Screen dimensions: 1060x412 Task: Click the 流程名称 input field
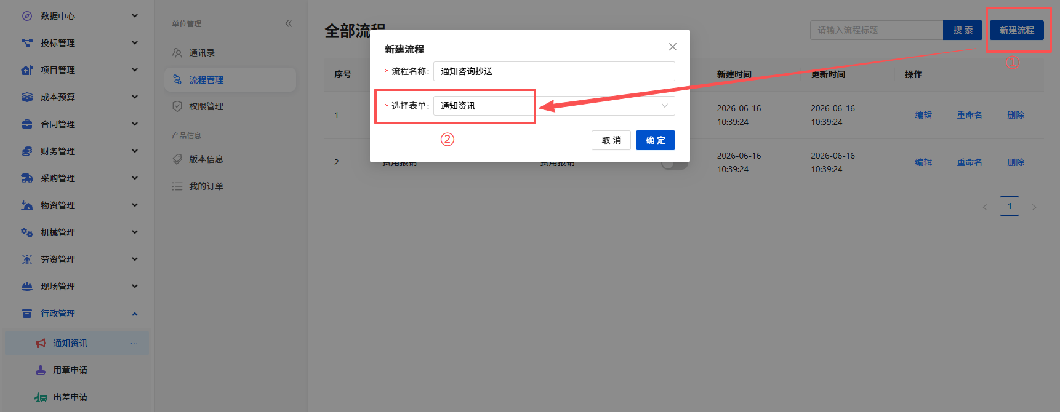coord(554,71)
